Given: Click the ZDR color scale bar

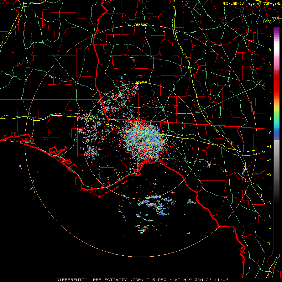Looking at the screenshot, I should coord(277,139).
